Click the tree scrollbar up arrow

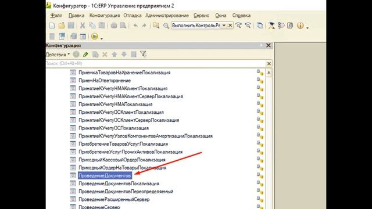pos(269,72)
